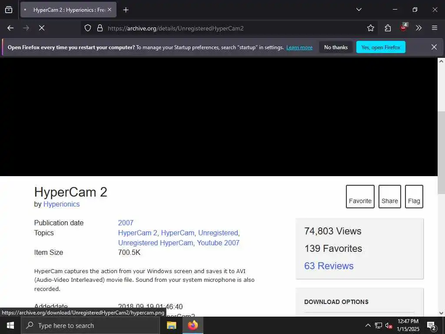
Task: Open Firefox View tab overview
Action: click(x=9, y=10)
